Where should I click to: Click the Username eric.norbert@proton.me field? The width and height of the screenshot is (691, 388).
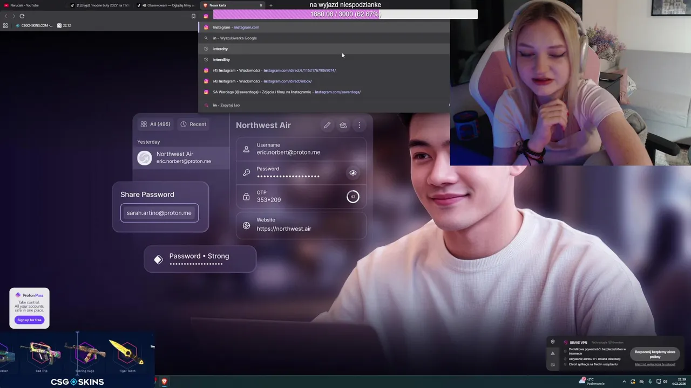point(301,149)
